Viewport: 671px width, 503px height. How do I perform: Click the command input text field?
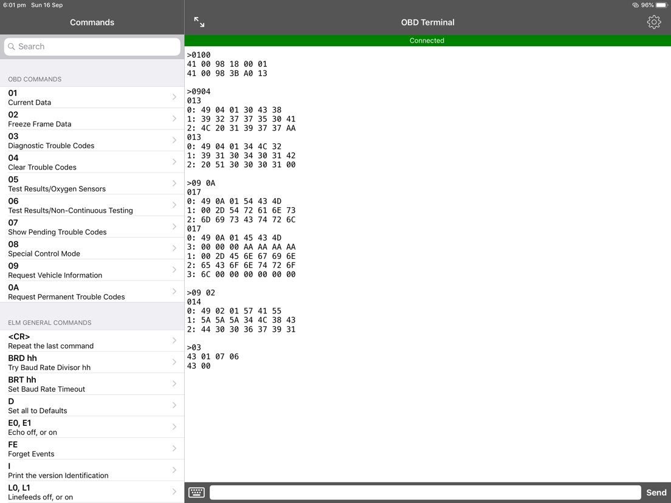[425, 492]
